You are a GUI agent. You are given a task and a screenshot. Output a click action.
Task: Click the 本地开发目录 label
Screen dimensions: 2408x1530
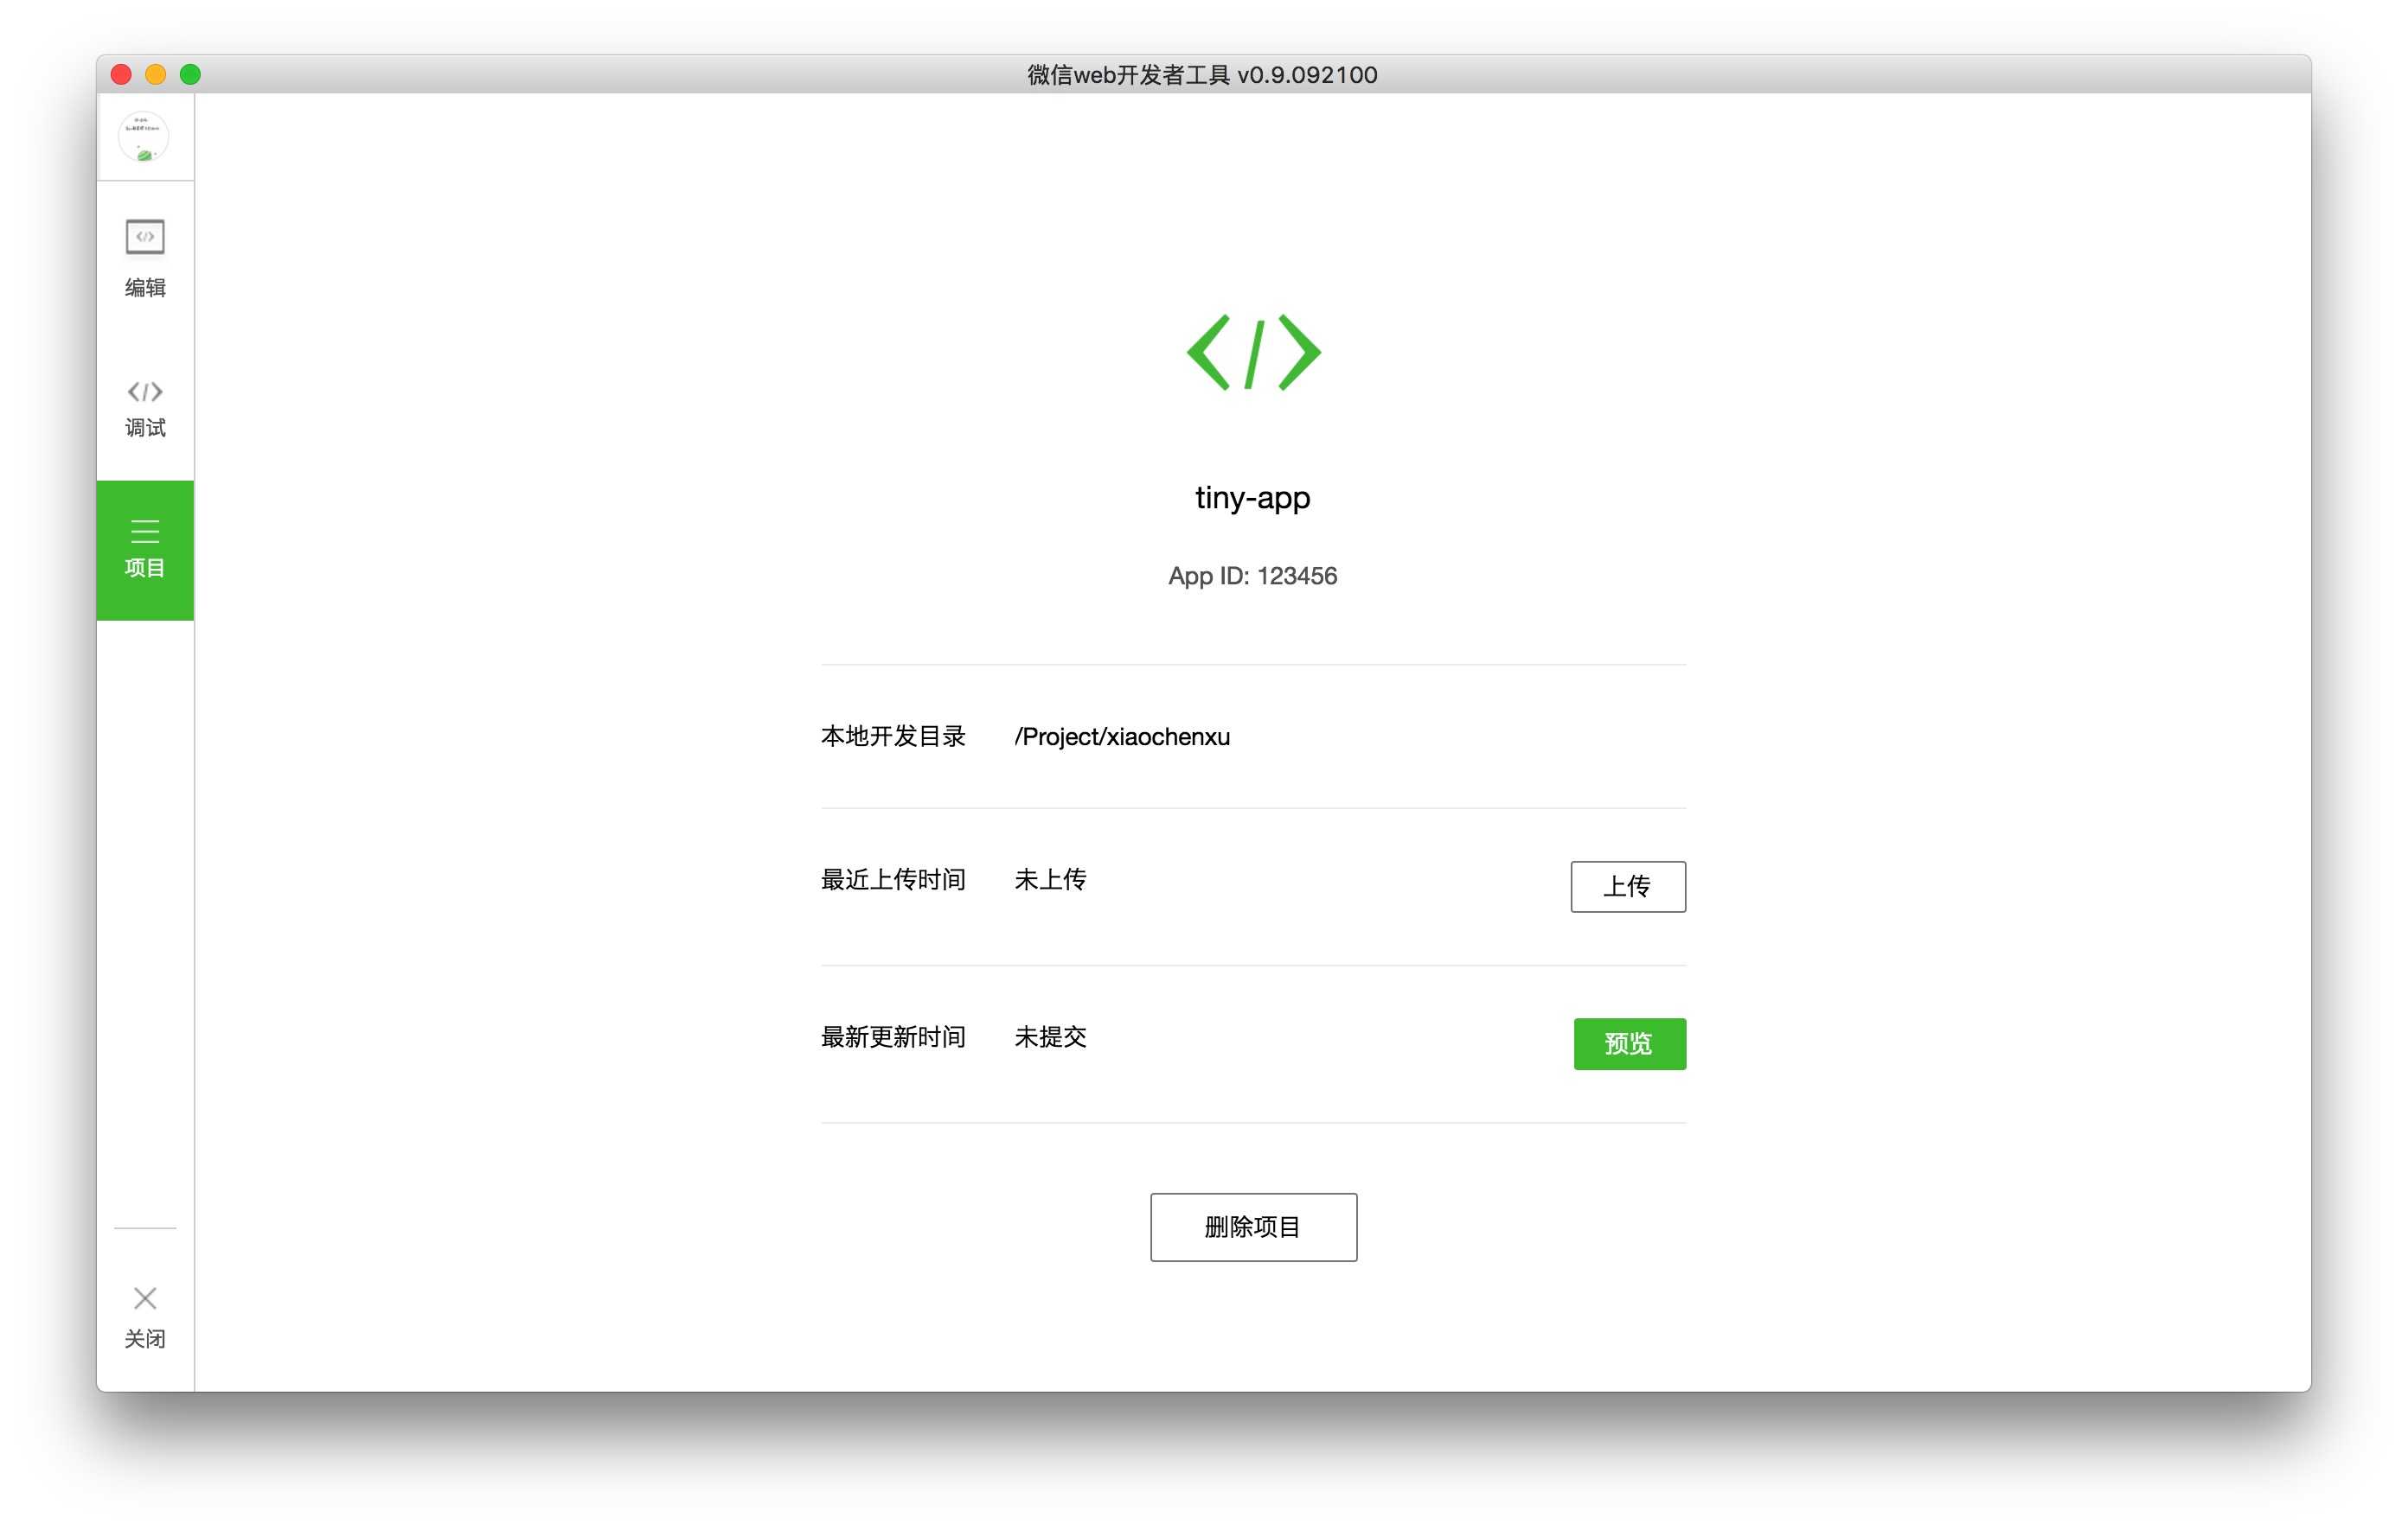point(893,736)
